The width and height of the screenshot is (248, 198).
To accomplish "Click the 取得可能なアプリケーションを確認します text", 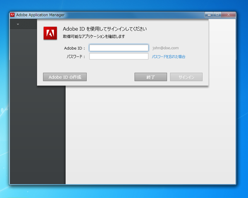I will point(94,36).
